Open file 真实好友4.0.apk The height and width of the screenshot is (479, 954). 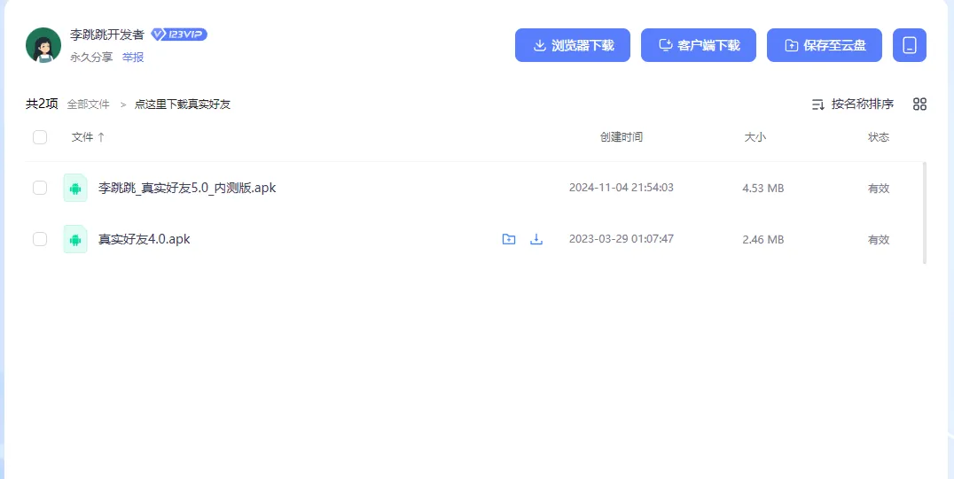point(145,239)
